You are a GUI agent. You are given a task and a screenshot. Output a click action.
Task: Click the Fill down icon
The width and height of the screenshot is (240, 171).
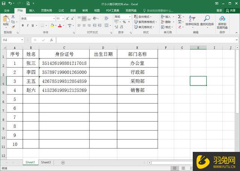[x=180, y=22]
